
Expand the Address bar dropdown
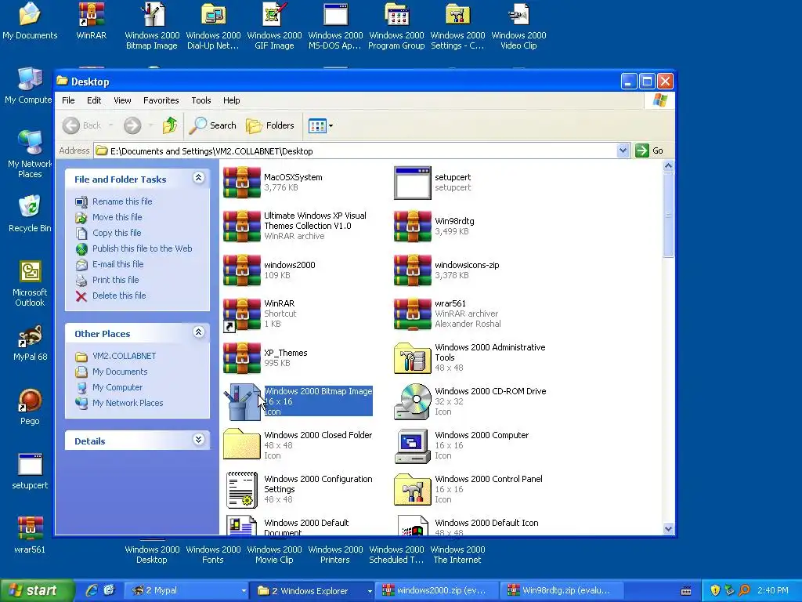point(623,150)
